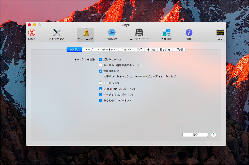Screen dimensions: 249x165
Task: Uncheck オーディオコンポーネント checkbox
Action: pyautogui.click(x=101, y=95)
